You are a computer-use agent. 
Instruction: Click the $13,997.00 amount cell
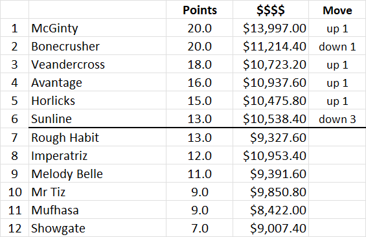(271, 28)
